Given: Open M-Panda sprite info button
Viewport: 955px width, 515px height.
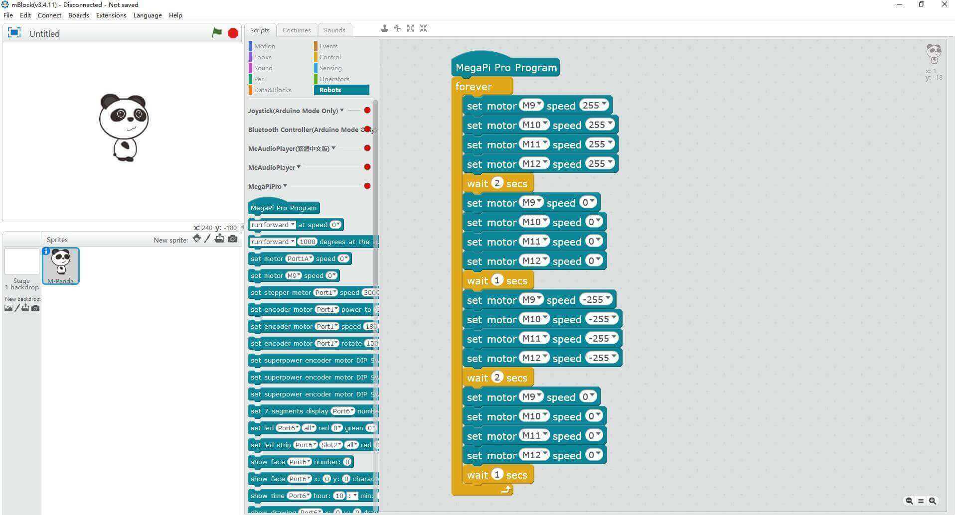Looking at the screenshot, I should 46,252.
